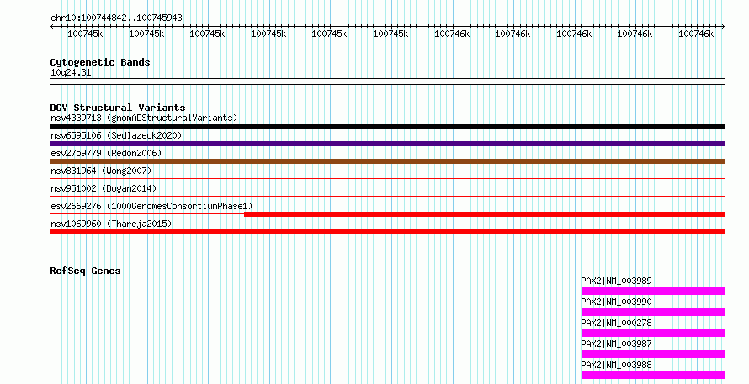The image size is (749, 384).
Task: Open the nsv6595106 (Sedlazeck2020) label
Action: point(116,135)
